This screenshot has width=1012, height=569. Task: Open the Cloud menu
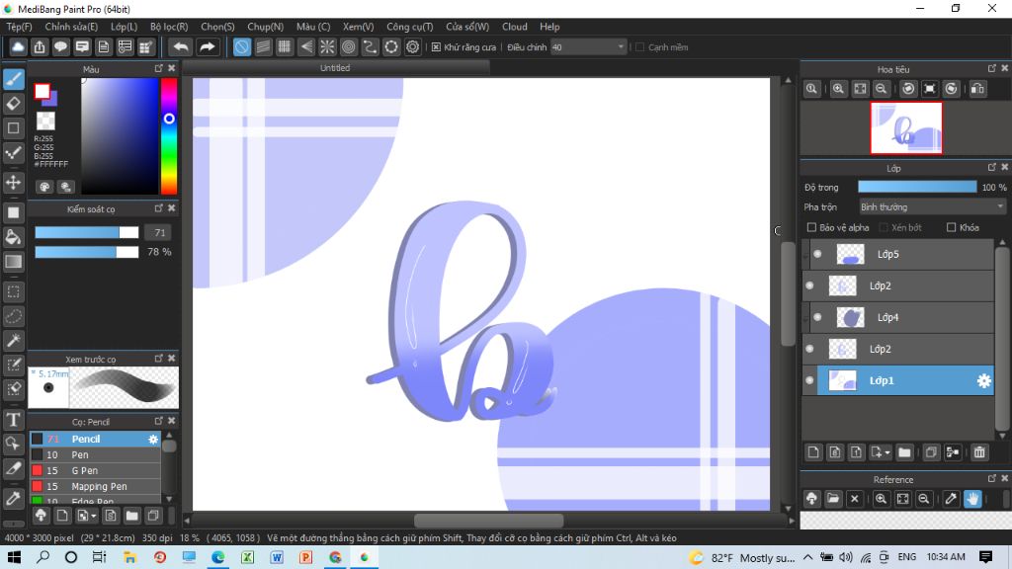[x=514, y=27]
